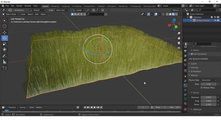Open the Modifier wrench properties tab

(x=185, y=81)
